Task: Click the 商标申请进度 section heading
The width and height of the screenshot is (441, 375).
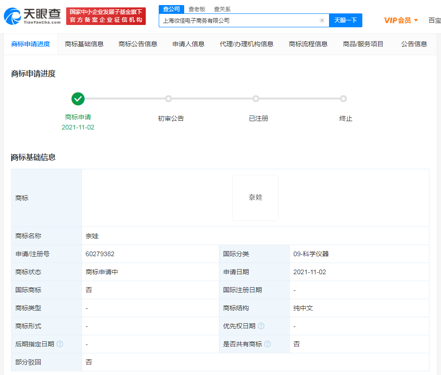Action: click(x=33, y=74)
